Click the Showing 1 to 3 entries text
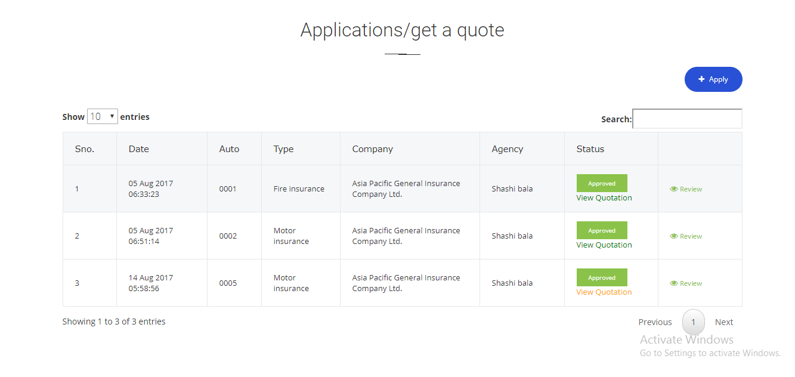 (x=114, y=322)
